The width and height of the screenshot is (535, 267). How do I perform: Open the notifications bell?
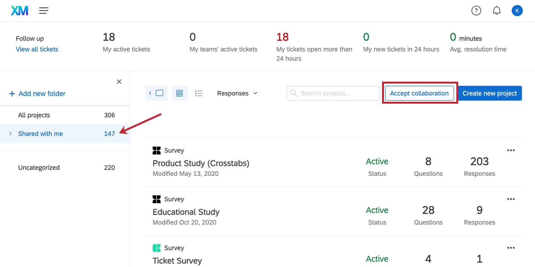[497, 11]
